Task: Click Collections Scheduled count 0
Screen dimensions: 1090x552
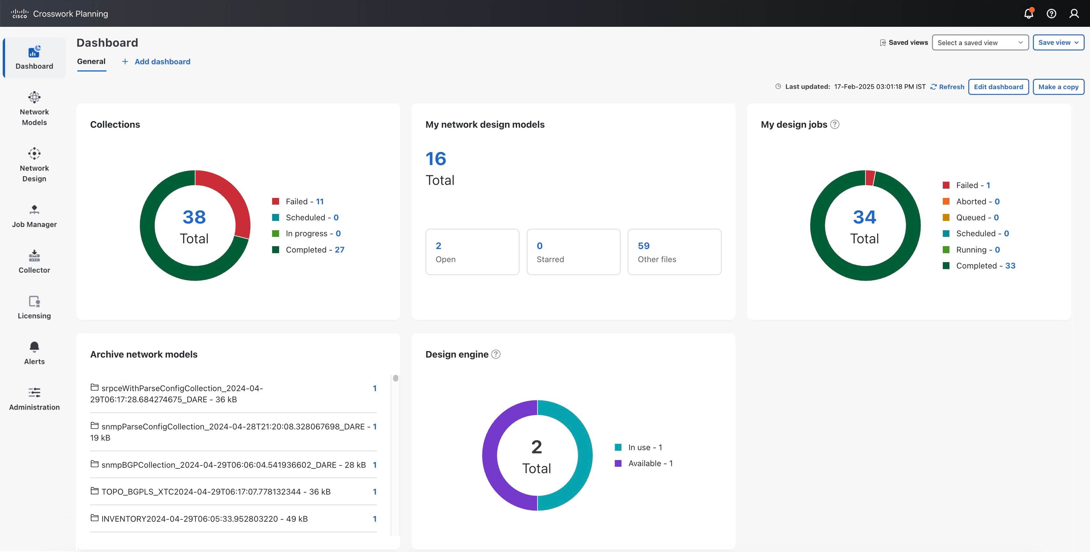Action: coord(336,217)
